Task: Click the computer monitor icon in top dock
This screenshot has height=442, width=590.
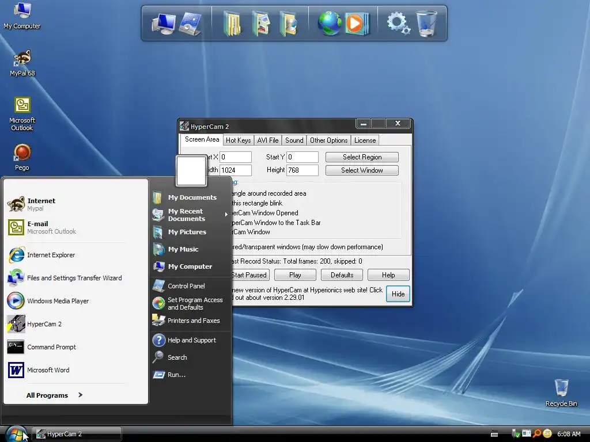Action: pyautogui.click(x=163, y=24)
